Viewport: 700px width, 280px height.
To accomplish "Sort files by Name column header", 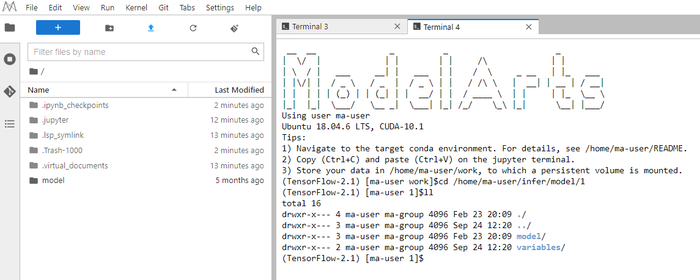I will [104, 90].
